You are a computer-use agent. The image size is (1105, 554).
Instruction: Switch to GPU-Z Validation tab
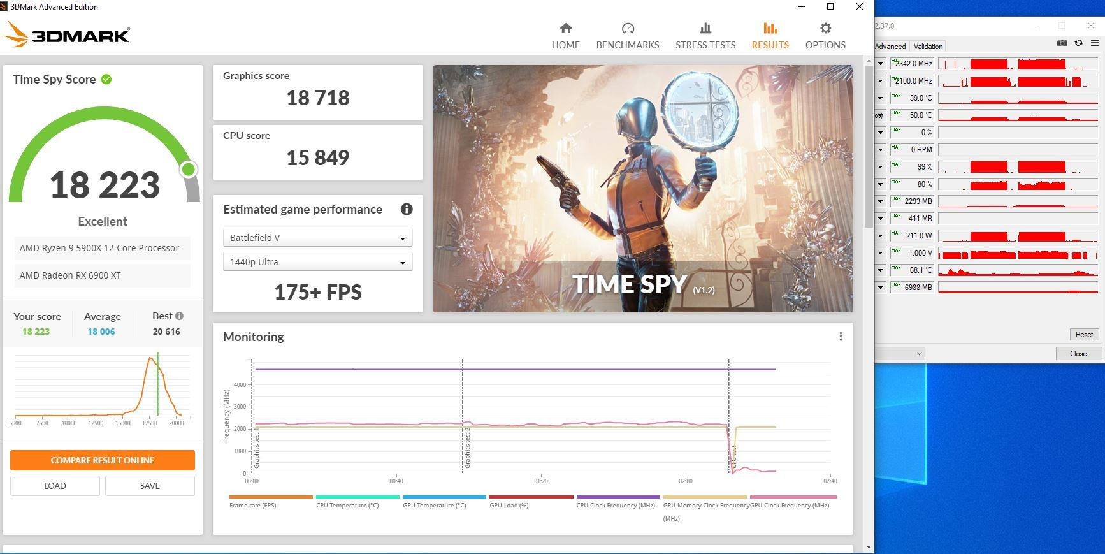point(928,46)
